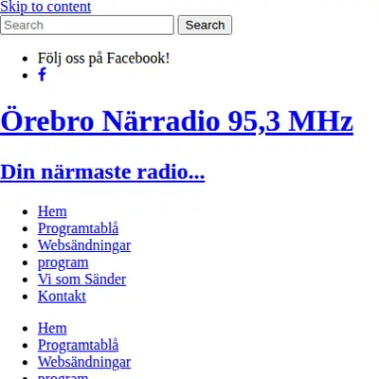Screen dimensions: 379x379
Task: Open Programtablå in second menu
Action: 79,345
